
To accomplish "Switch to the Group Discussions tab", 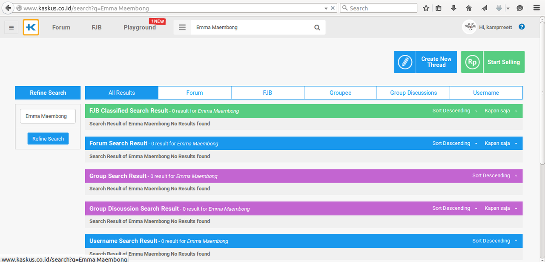I will (x=413, y=93).
